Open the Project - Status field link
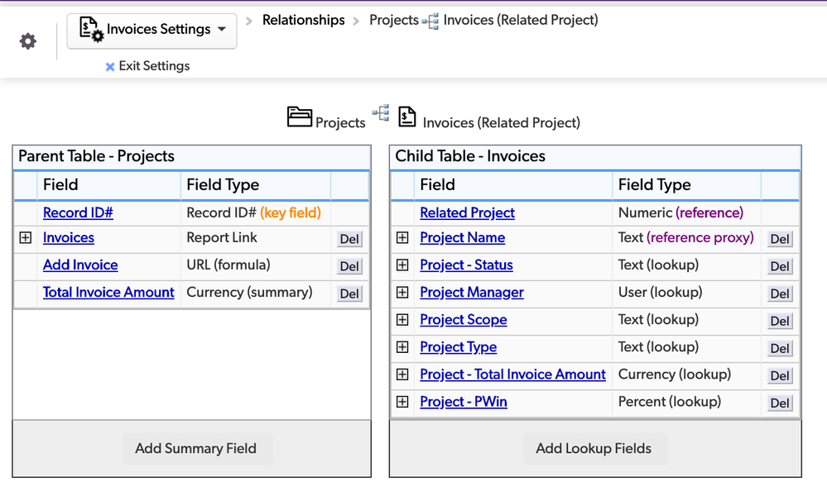This screenshot has width=827, height=496. click(x=466, y=265)
